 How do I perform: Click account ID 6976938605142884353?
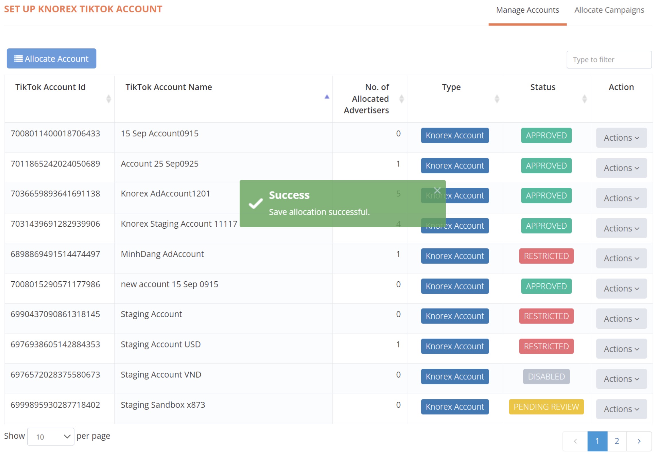(x=55, y=345)
